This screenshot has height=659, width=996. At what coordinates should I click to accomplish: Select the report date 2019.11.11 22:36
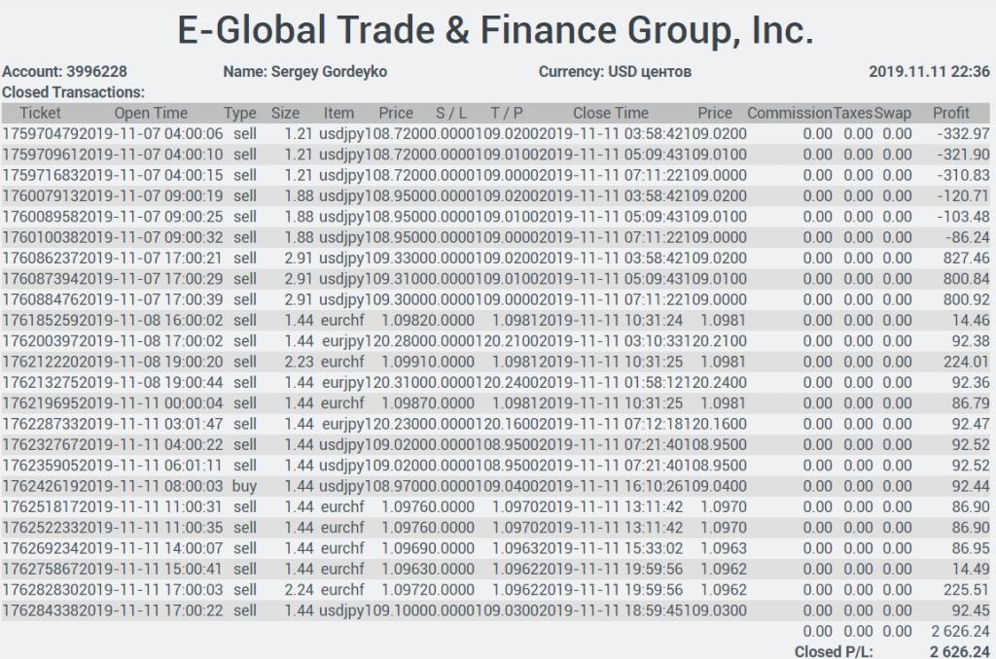click(929, 72)
